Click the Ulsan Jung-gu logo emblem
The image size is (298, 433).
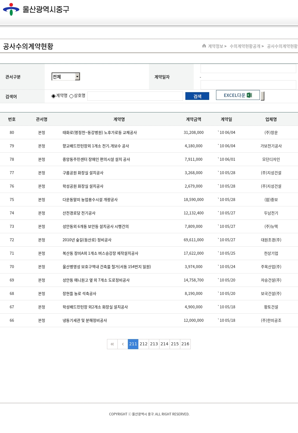[x=11, y=9]
